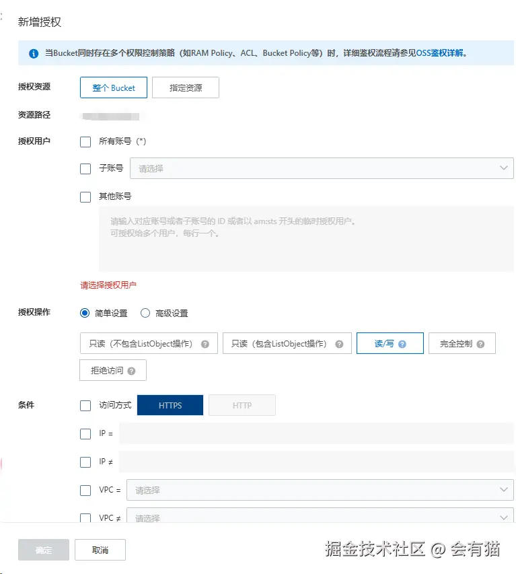Check the 子账号 checkbox
Viewport: 516px width, 574px height.
pos(85,169)
